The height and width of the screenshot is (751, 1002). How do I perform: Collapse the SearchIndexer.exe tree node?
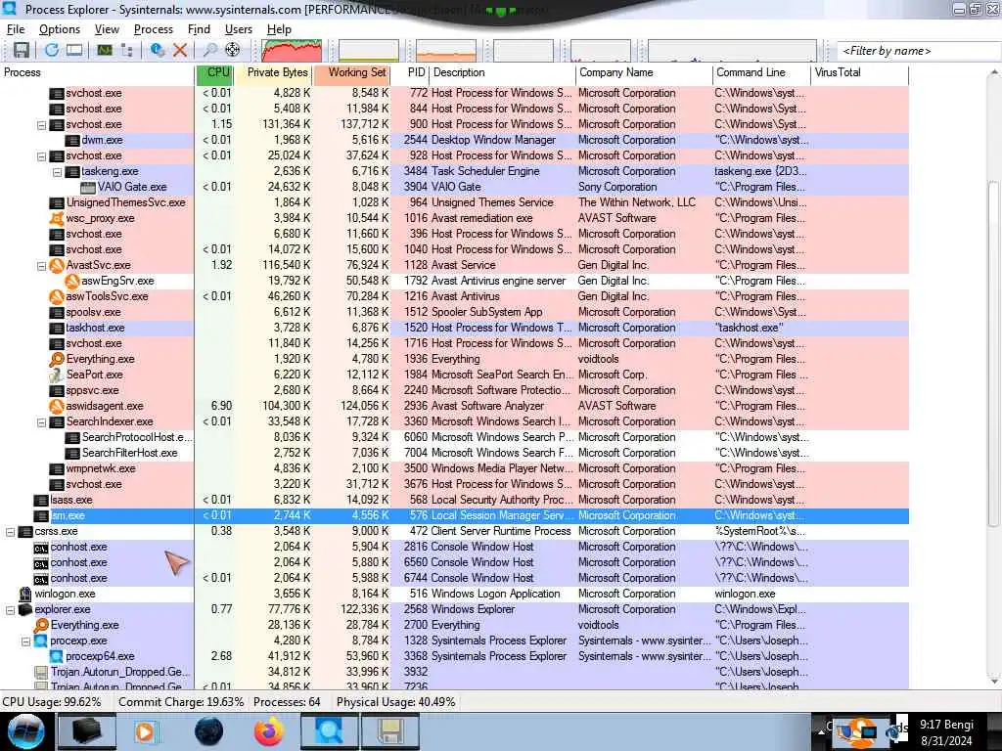(41, 422)
